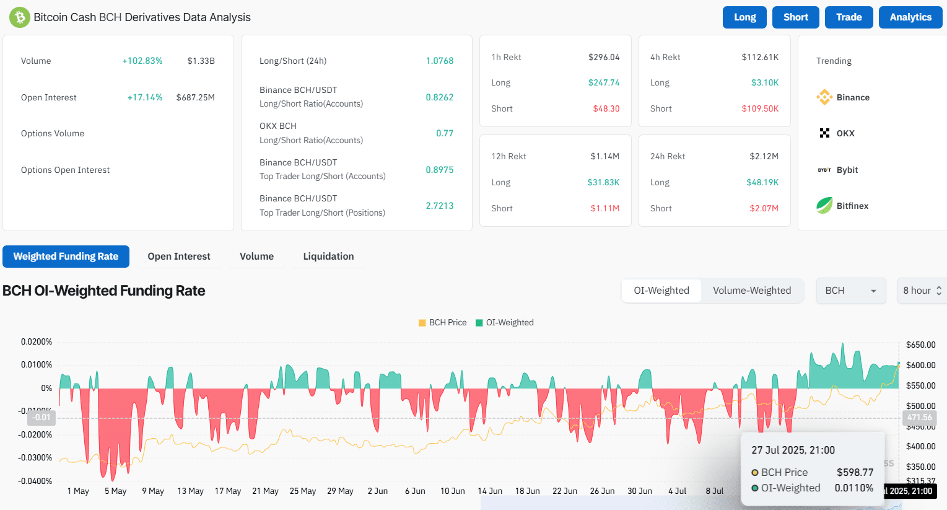The image size is (947, 510).
Task: Select the OI-Weighted funding option
Action: (x=661, y=291)
